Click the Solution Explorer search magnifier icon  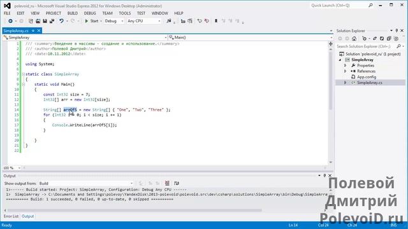(x=398, y=46)
